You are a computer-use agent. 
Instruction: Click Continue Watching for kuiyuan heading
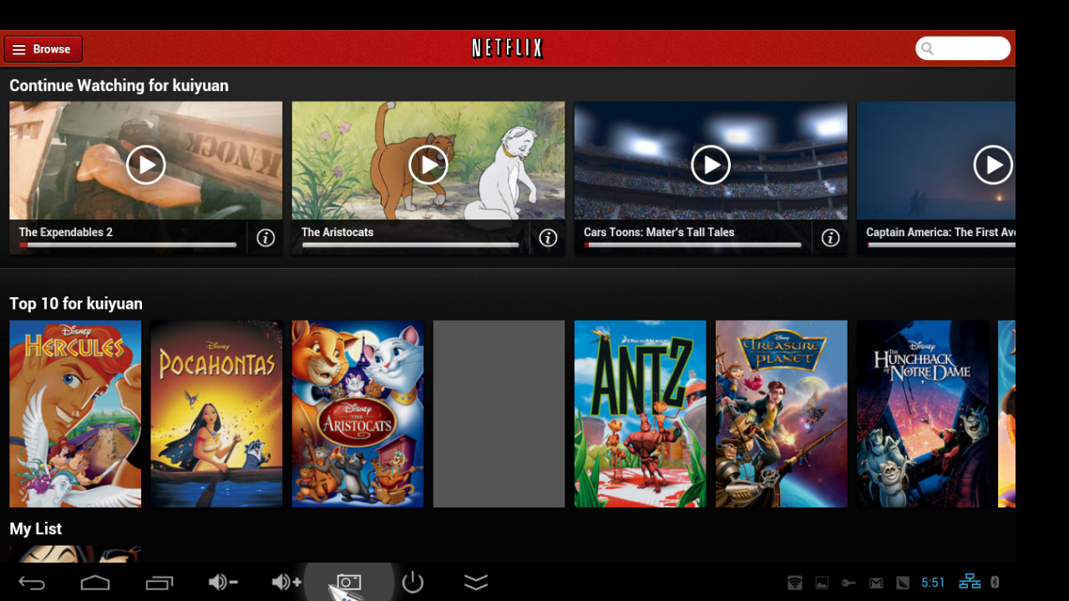(x=119, y=86)
